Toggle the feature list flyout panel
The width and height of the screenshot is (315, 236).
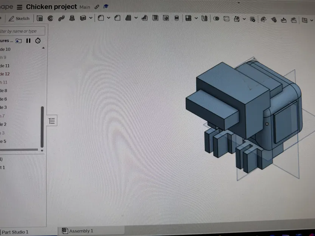pyautogui.click(x=52, y=120)
